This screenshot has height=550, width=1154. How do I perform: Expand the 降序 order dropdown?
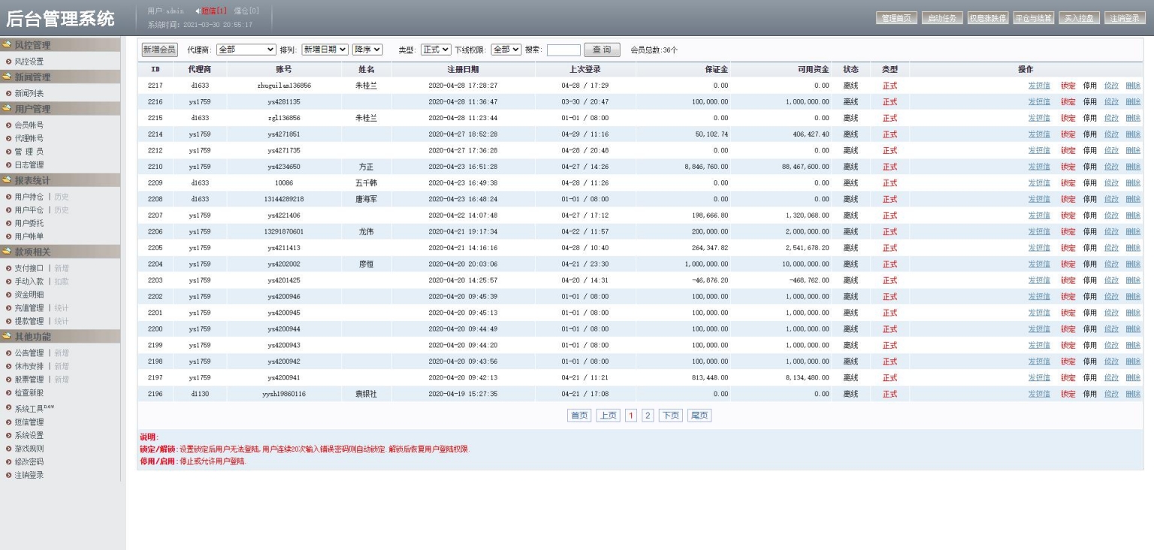[x=367, y=50]
